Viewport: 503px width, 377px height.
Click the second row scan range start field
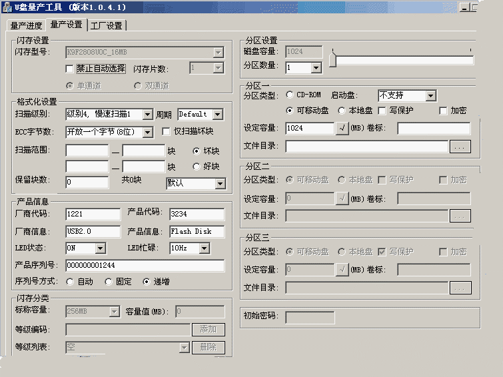(x=87, y=167)
